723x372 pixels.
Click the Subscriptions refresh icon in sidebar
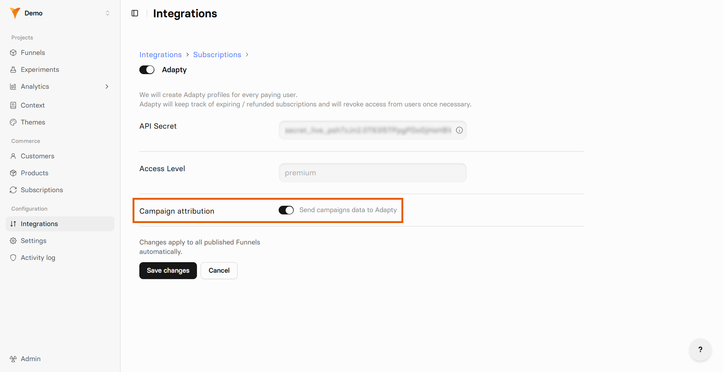click(x=13, y=190)
